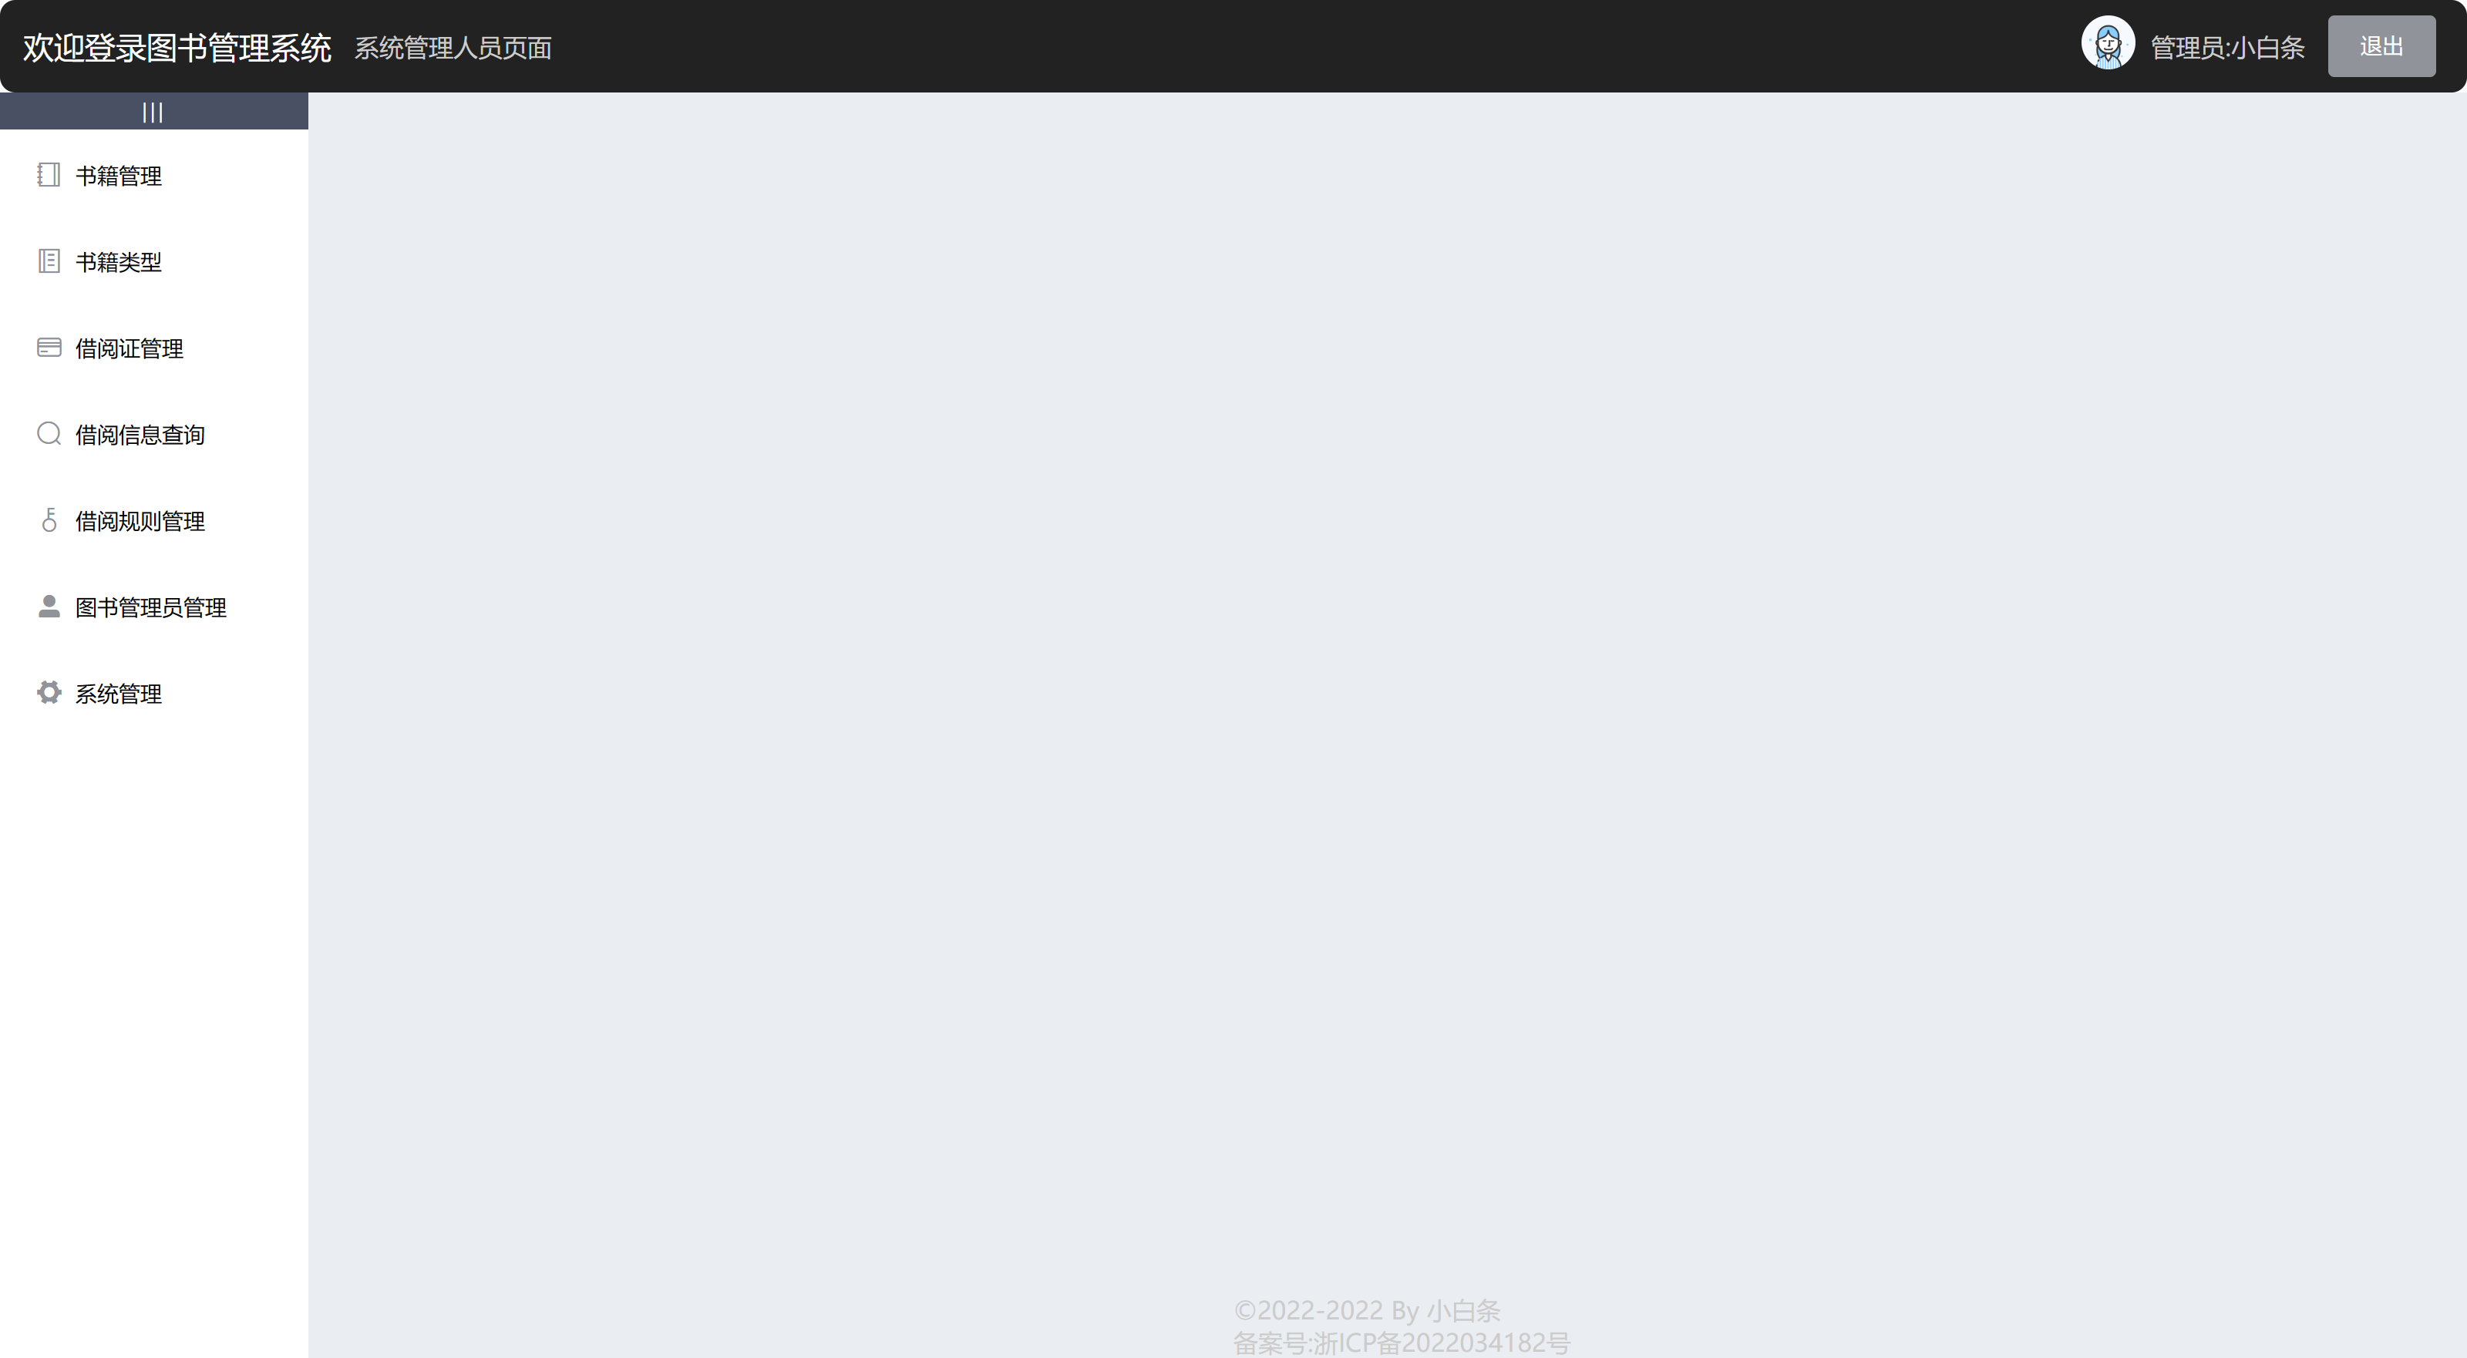Select 图书管理员管理 user icon
Image resolution: width=2467 pixels, height=1358 pixels.
pos(47,607)
